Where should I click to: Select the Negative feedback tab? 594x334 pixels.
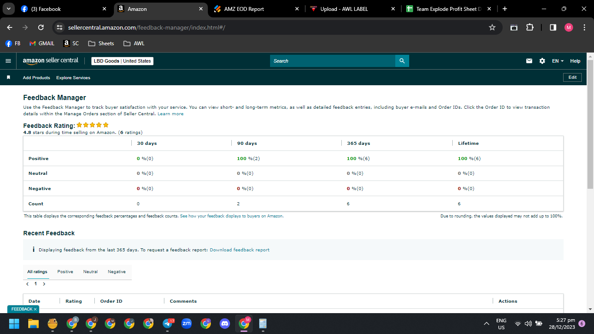click(117, 272)
